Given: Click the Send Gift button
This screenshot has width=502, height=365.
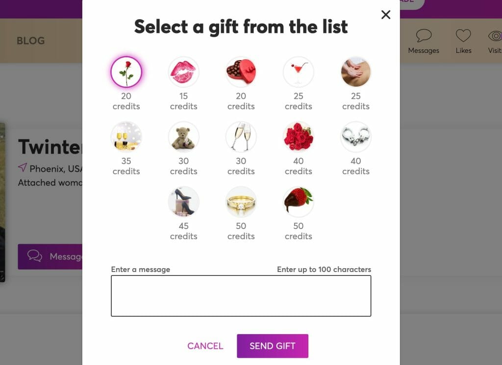Looking at the screenshot, I should 273,346.
